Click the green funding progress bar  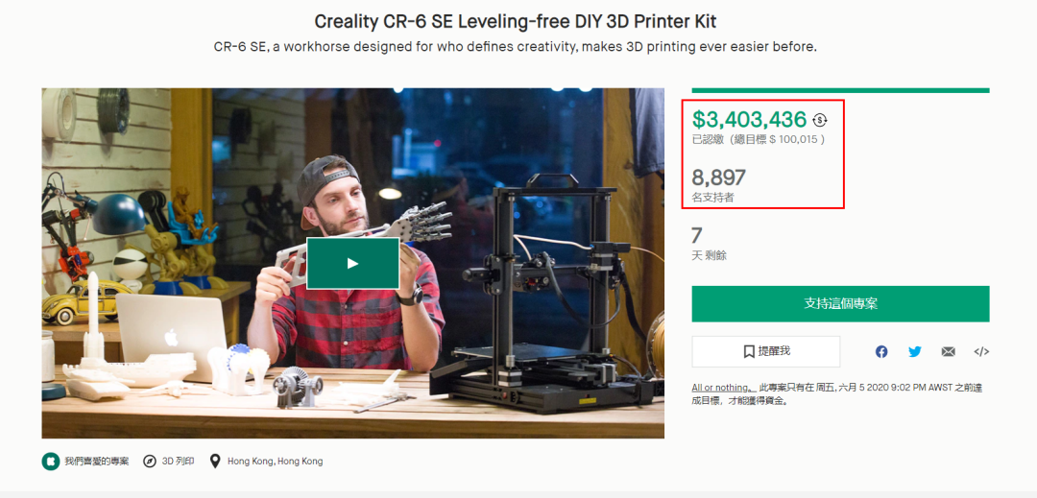pyautogui.click(x=840, y=90)
